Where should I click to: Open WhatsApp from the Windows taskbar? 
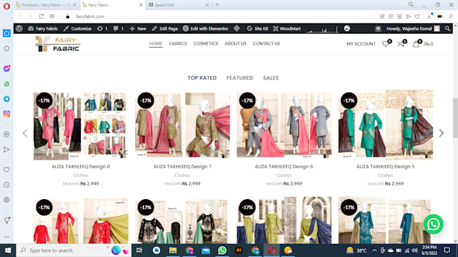(222, 250)
